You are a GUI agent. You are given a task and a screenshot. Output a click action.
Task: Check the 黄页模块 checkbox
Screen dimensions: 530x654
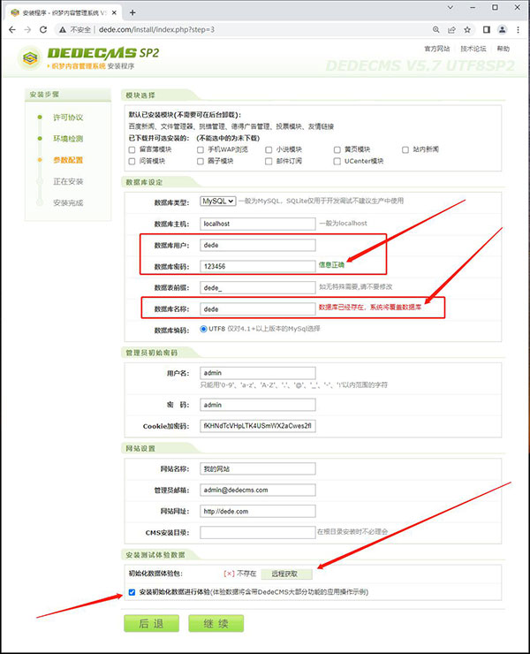pyautogui.click(x=337, y=149)
